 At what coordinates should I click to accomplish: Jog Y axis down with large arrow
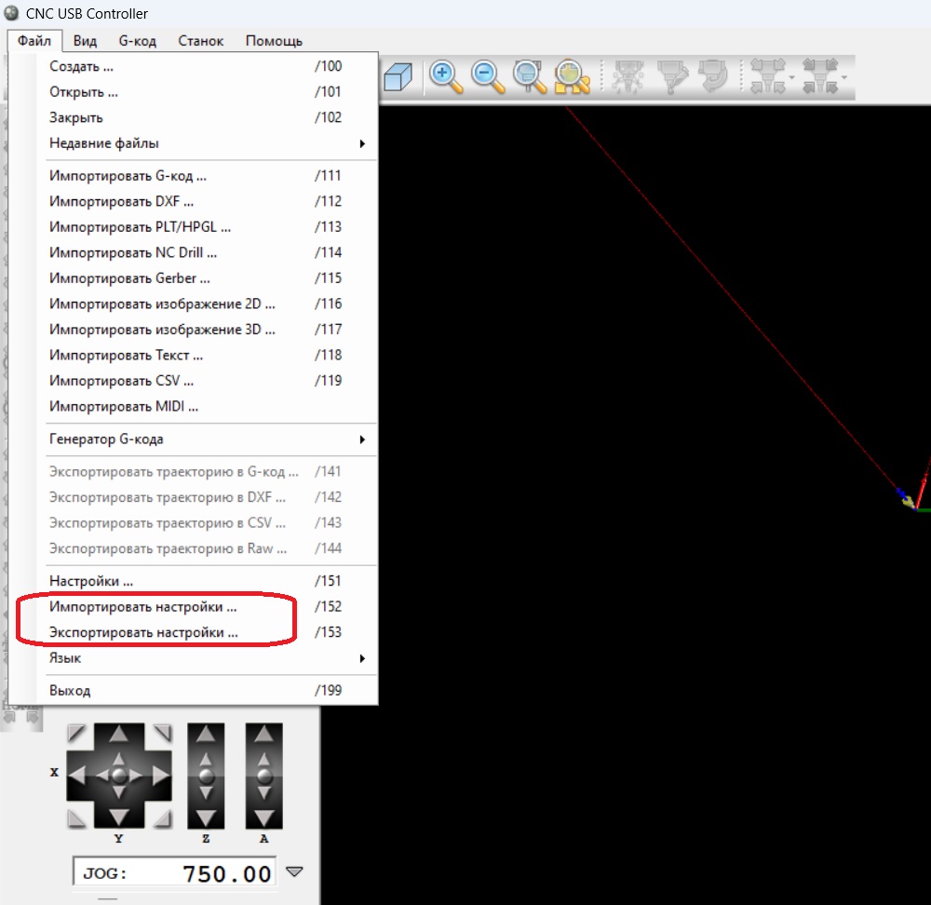[119, 817]
